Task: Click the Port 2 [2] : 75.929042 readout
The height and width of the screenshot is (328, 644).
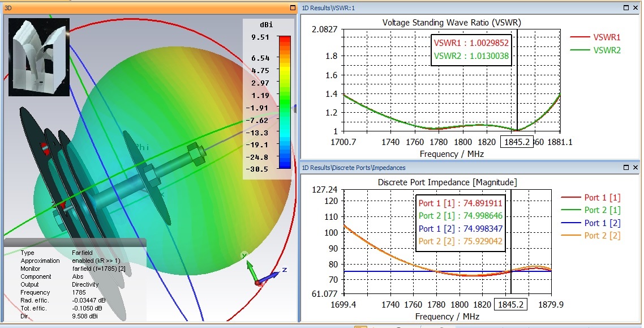Action: [461, 241]
